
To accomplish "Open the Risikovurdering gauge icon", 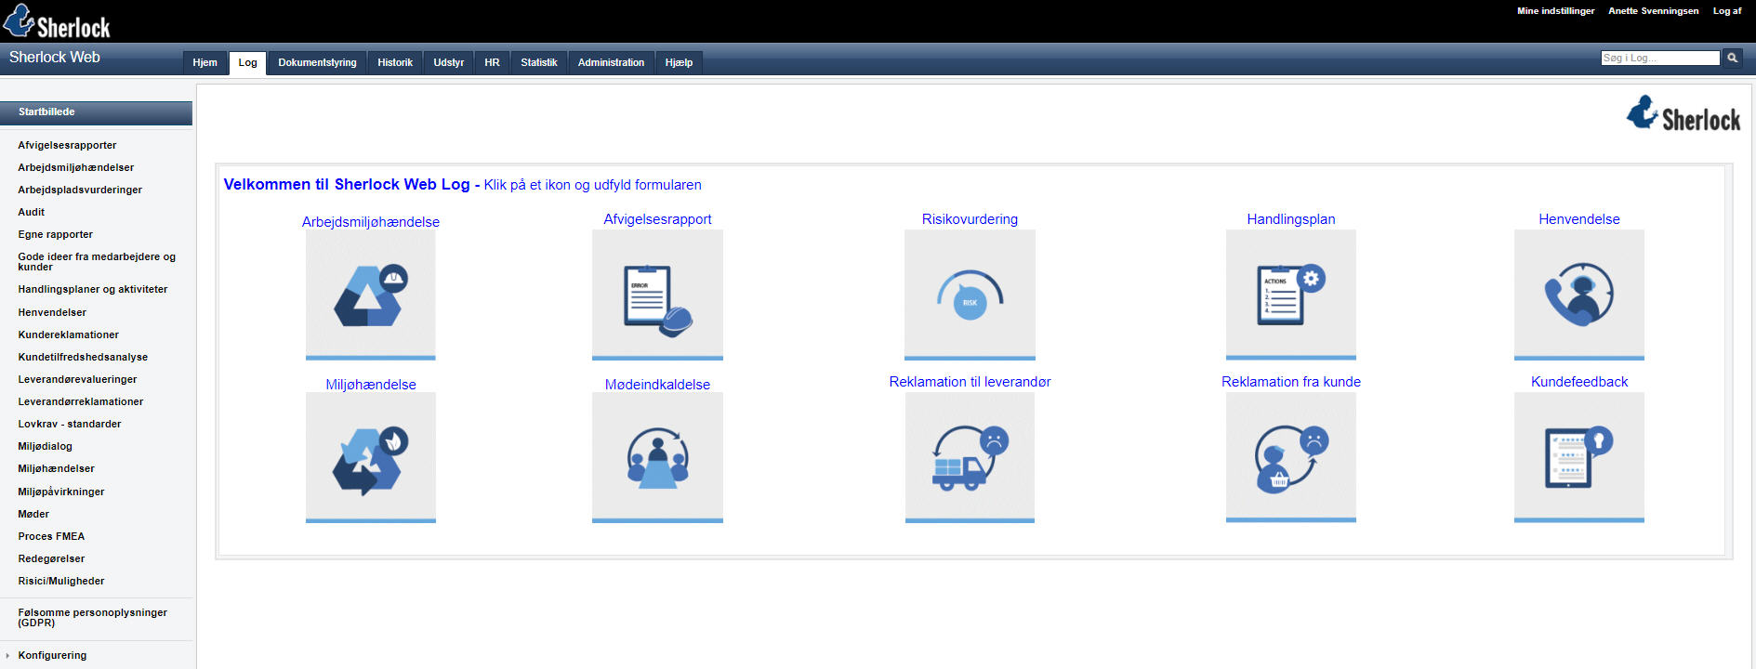I will pos(970,295).
